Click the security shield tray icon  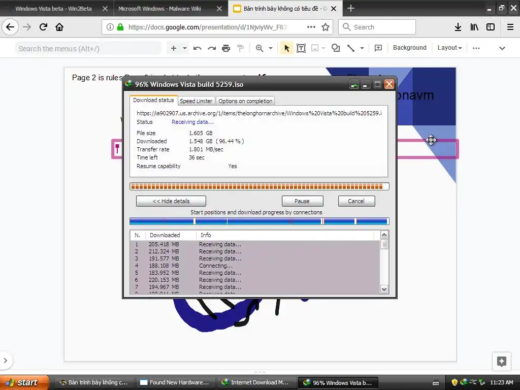[x=454, y=382]
